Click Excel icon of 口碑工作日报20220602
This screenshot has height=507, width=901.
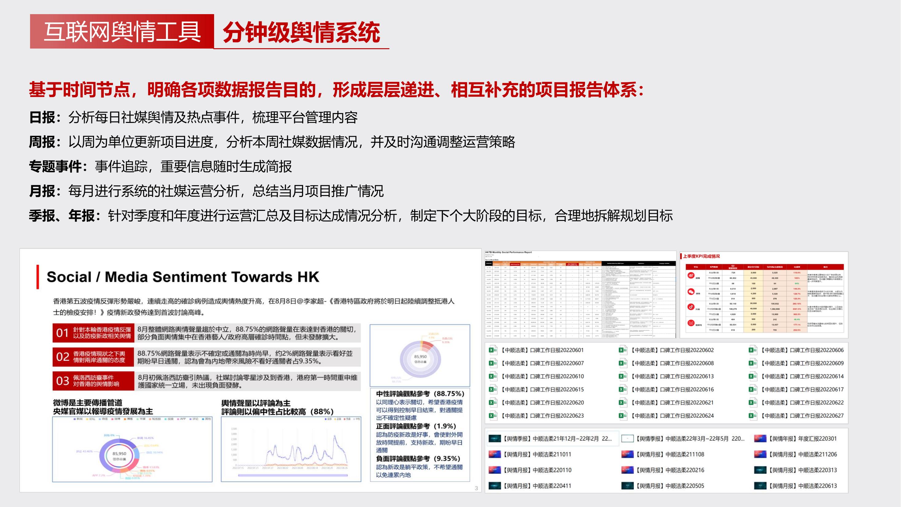click(x=623, y=350)
